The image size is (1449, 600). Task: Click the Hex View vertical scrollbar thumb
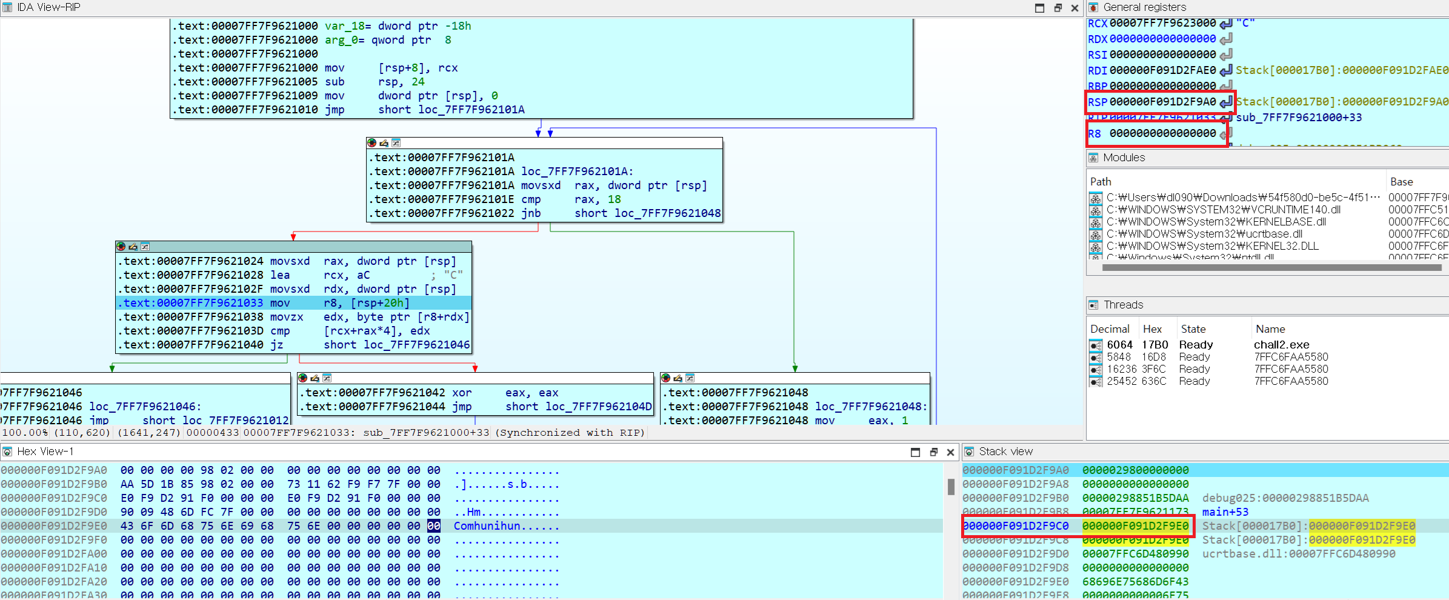(951, 487)
